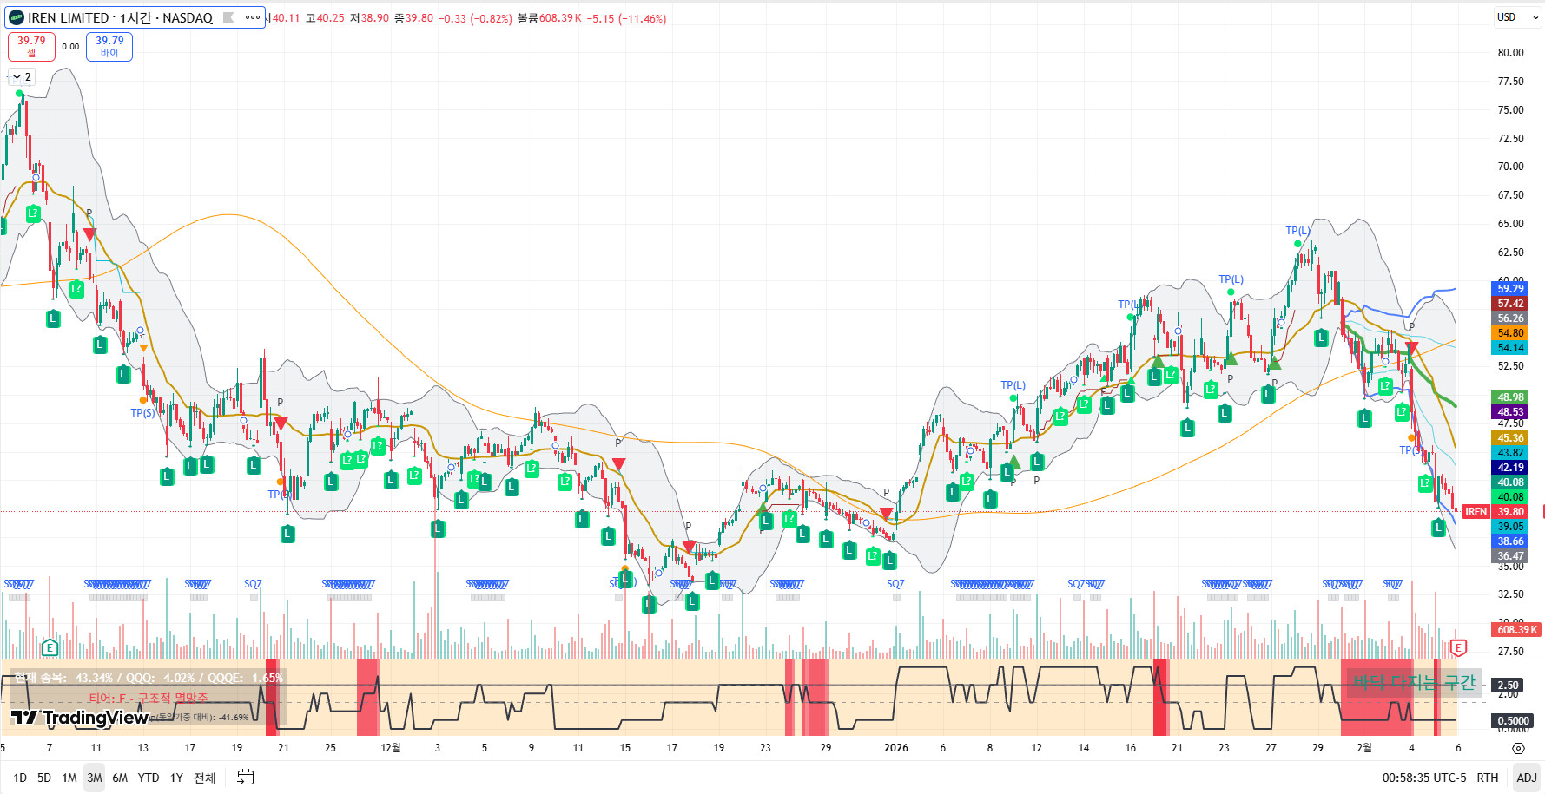Click the 볼륨 608.39K volume readout
This screenshot has width=1545, height=794.
click(x=550, y=18)
